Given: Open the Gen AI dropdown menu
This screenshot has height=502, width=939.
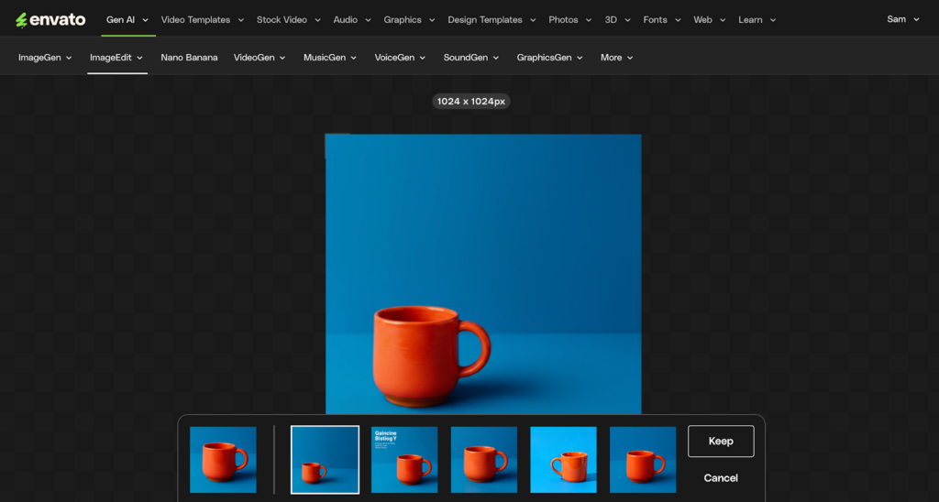Looking at the screenshot, I should tap(127, 19).
